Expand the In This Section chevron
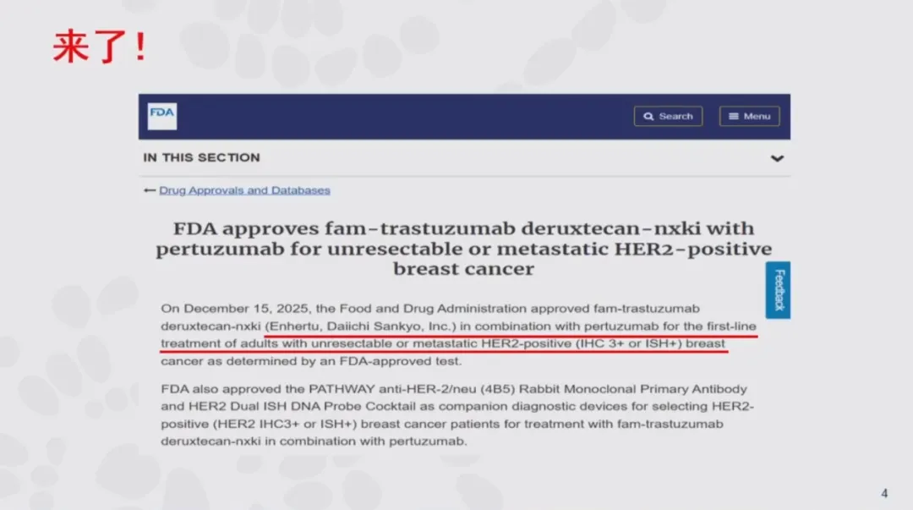 pyautogui.click(x=777, y=158)
